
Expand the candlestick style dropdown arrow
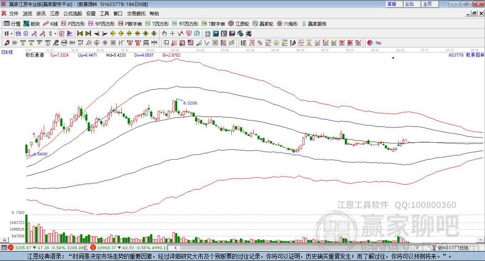(55, 34)
